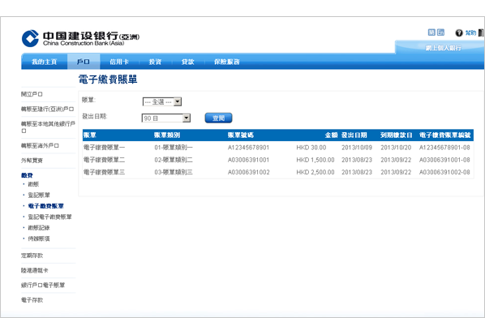Open the 發出日期 '90 日' dropdown
This screenshot has width=485, height=318.
[x=166, y=118]
